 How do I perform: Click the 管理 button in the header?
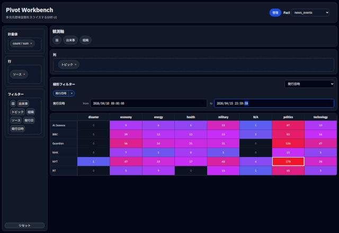click(275, 13)
